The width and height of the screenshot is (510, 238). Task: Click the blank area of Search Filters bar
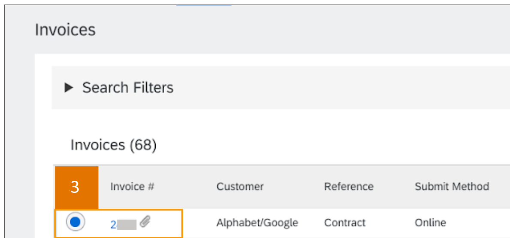click(341, 88)
